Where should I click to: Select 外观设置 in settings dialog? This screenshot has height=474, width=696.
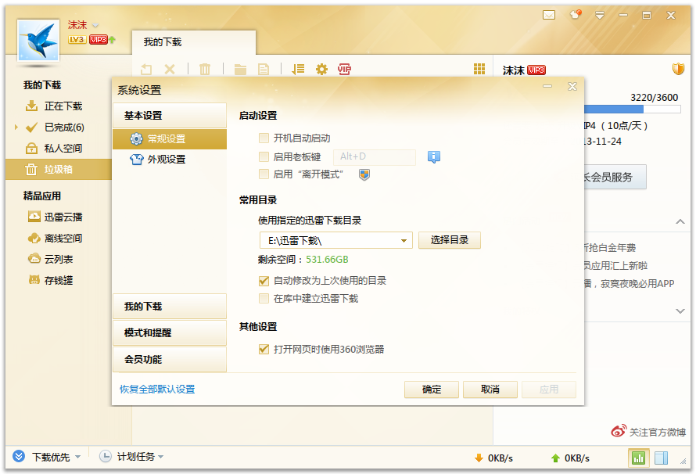[x=170, y=160]
